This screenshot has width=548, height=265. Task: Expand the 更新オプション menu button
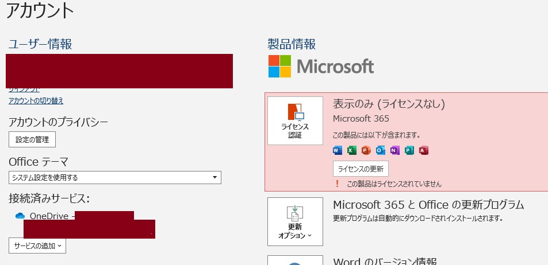(296, 222)
